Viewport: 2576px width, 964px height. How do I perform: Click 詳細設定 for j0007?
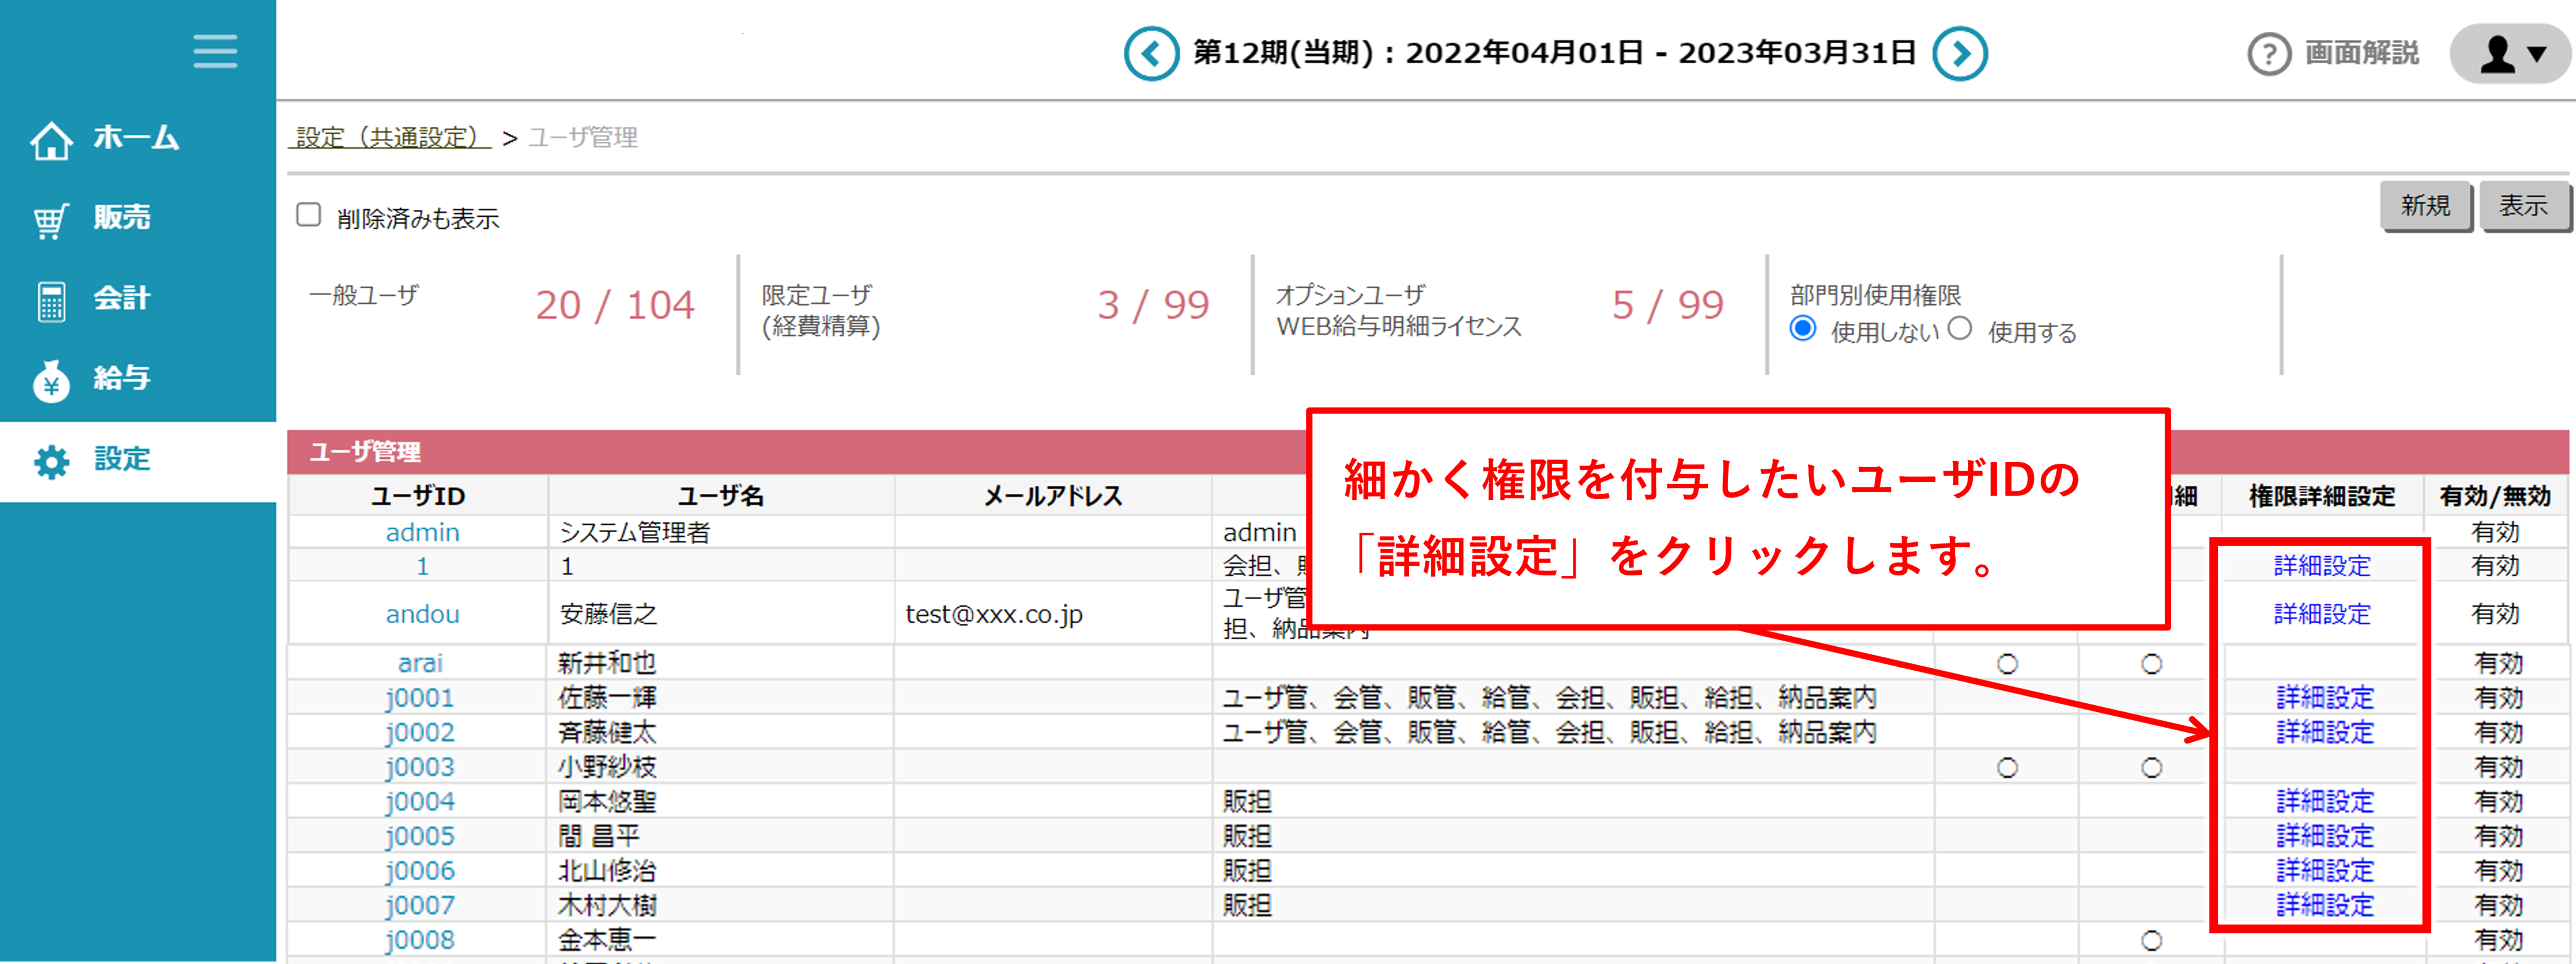click(x=2325, y=905)
